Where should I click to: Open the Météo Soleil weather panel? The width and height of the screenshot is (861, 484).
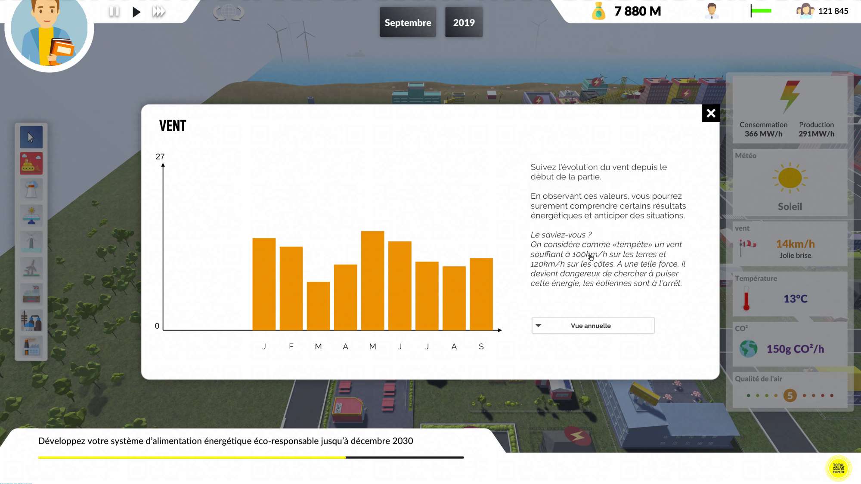click(790, 183)
